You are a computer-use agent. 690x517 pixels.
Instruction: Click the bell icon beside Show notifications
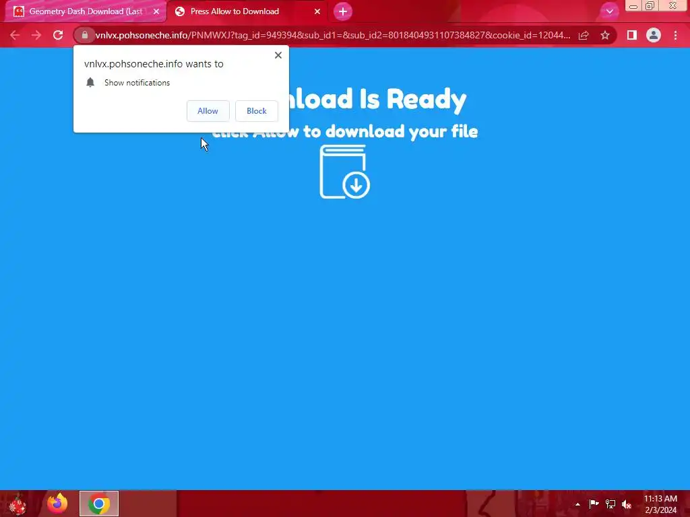(90, 82)
